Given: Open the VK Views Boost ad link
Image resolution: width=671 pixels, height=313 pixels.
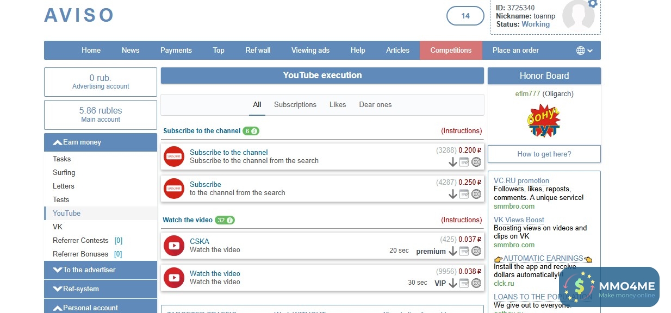Looking at the screenshot, I should coord(519,220).
